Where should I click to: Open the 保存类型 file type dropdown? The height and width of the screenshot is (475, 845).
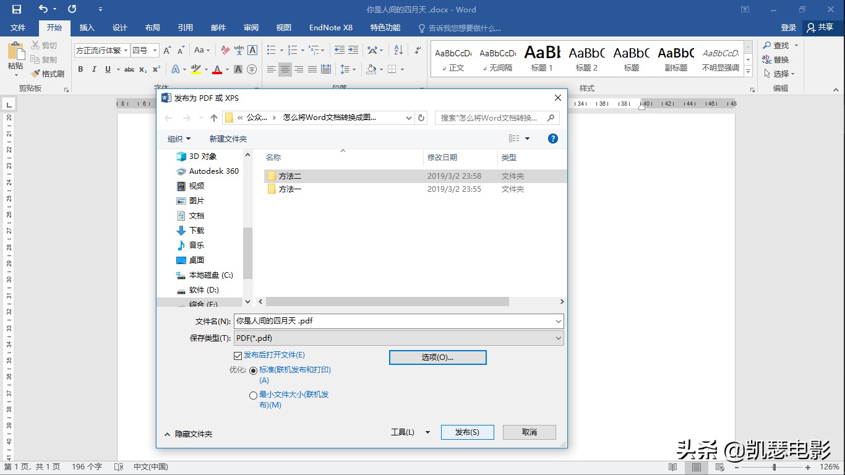tap(559, 338)
